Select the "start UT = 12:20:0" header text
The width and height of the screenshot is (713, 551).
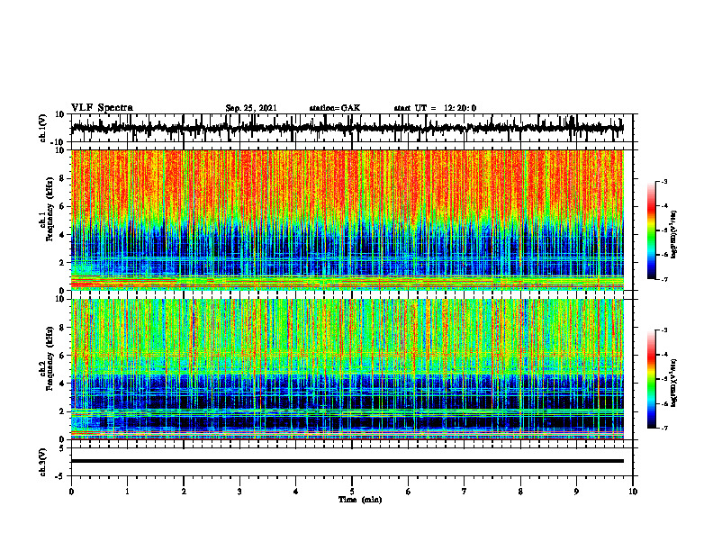coord(435,108)
